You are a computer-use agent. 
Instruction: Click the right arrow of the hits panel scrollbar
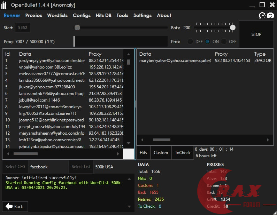[x=268, y=140]
